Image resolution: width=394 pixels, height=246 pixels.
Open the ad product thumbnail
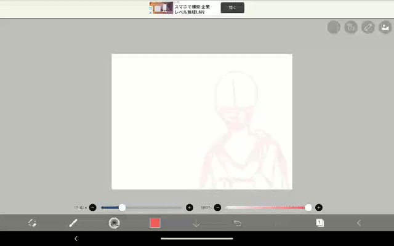(x=163, y=8)
